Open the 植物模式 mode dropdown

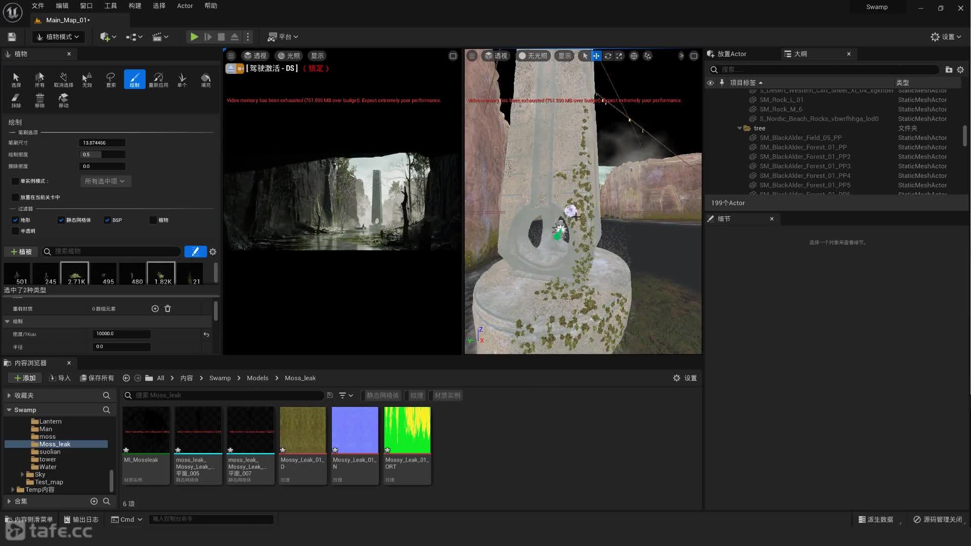point(58,37)
